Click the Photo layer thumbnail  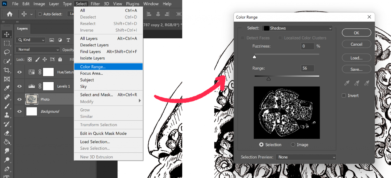point(32,99)
